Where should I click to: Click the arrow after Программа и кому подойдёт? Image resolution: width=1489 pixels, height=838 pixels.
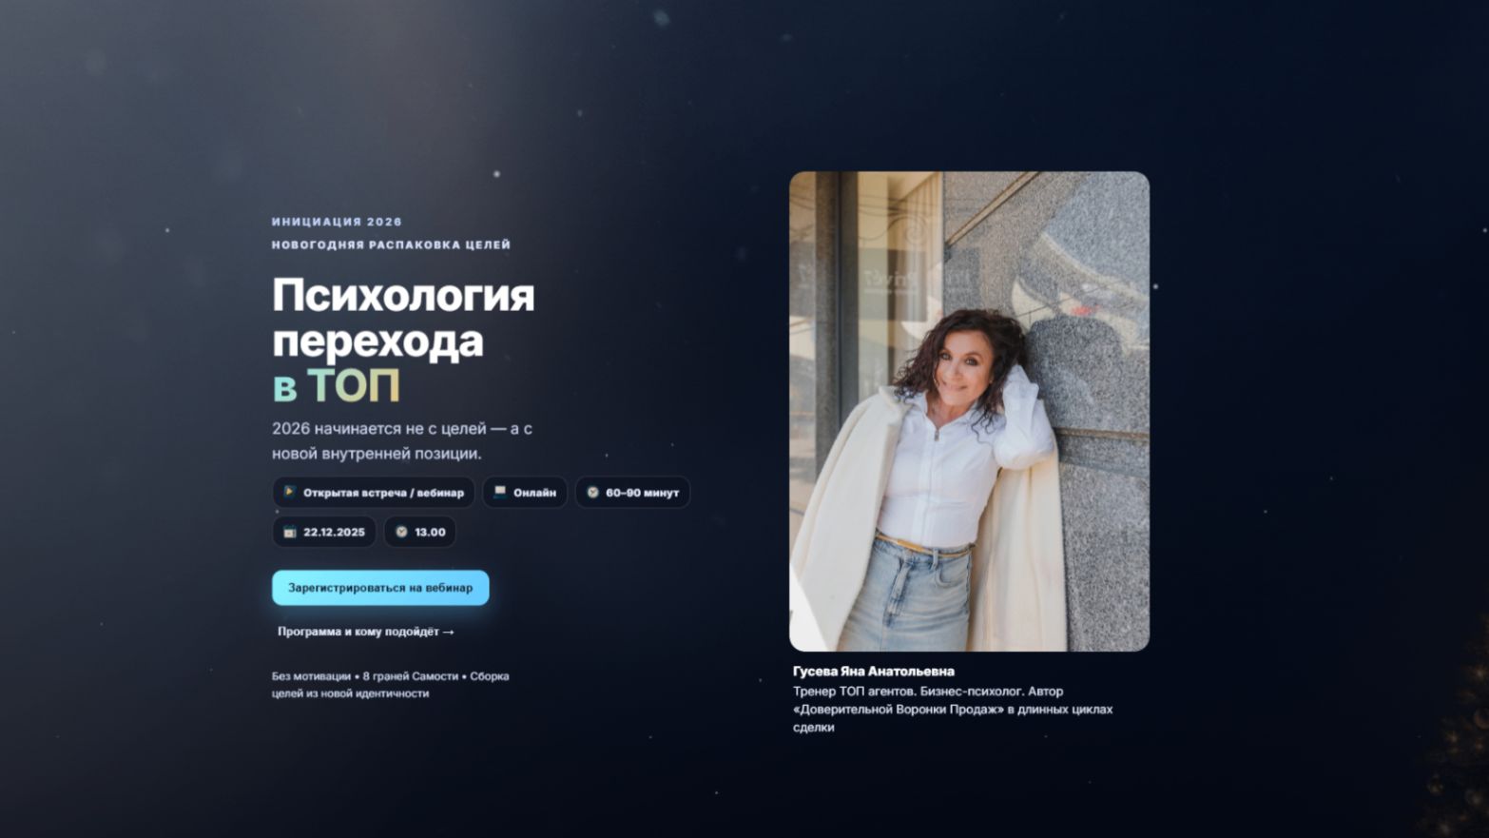[x=449, y=632]
